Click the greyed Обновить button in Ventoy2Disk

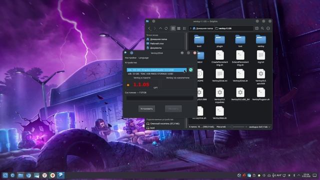pos(173,109)
